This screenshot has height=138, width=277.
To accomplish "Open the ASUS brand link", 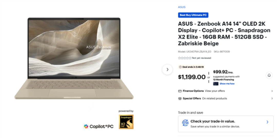I will [x=182, y=7].
